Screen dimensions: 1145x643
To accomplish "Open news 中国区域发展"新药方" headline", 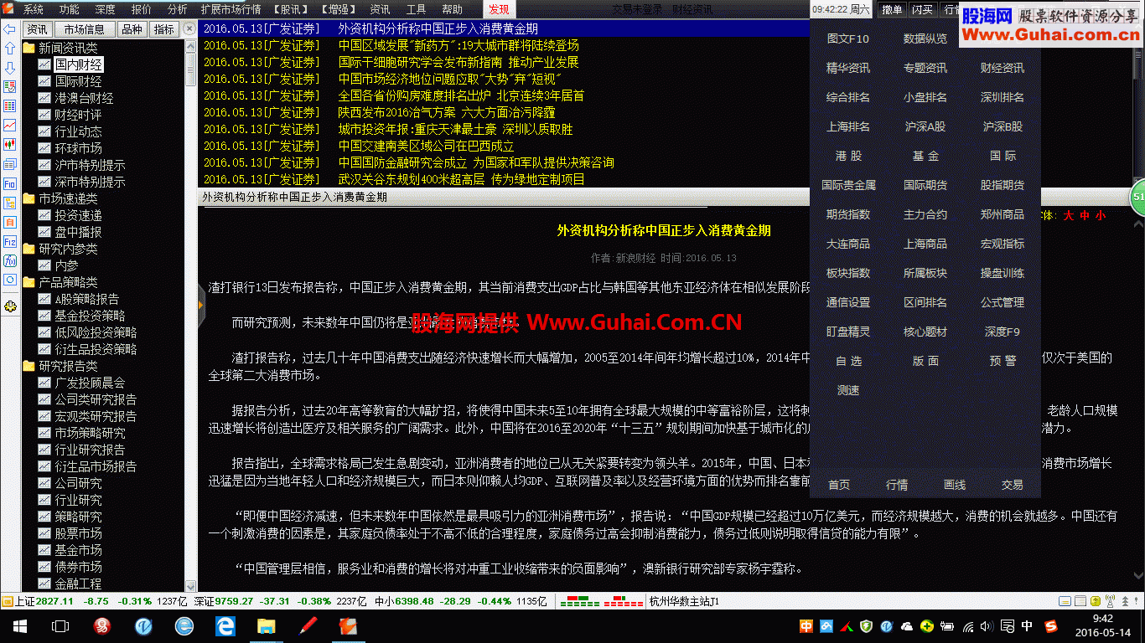I will click(x=458, y=45).
